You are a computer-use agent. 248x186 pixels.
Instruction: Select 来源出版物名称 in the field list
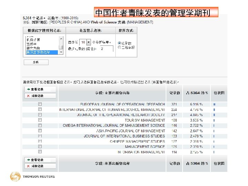pos(42,52)
